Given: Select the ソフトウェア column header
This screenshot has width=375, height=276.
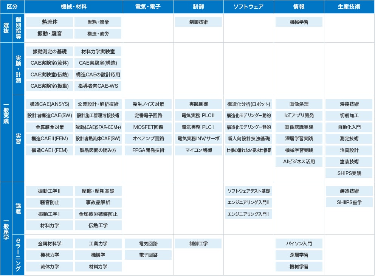Looking at the screenshot, I should click(x=248, y=7).
